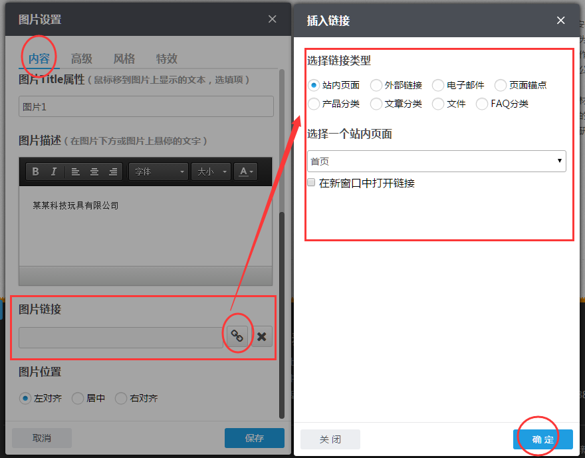Open the font color picker
The image size is (585, 458).
(245, 171)
